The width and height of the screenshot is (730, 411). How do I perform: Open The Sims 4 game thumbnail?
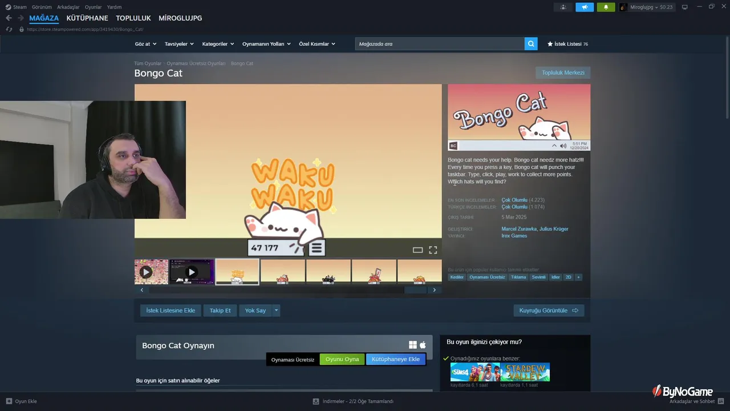tap(475, 372)
